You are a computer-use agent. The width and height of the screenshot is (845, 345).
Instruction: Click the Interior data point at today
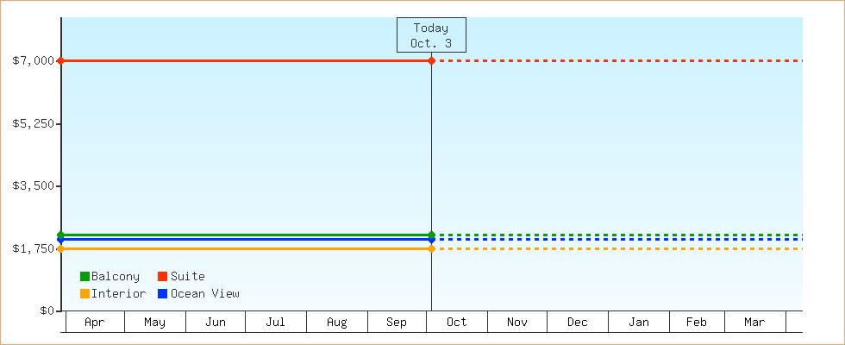tap(431, 248)
